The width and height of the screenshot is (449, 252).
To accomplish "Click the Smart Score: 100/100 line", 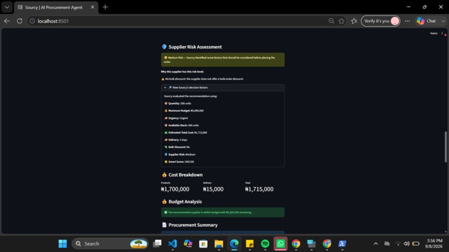I will [179, 162].
